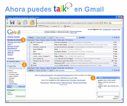Star the message from Pedro
The width and height of the screenshot is (127, 106).
pos(31,66)
